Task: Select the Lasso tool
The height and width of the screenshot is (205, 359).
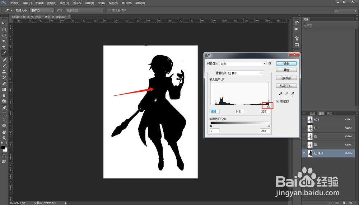Action: [x=4, y=35]
